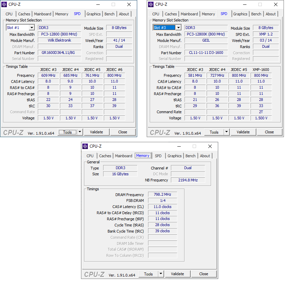Open Bench tab in Slot #3 window
This screenshot has height=281, width=289.
[256, 14]
